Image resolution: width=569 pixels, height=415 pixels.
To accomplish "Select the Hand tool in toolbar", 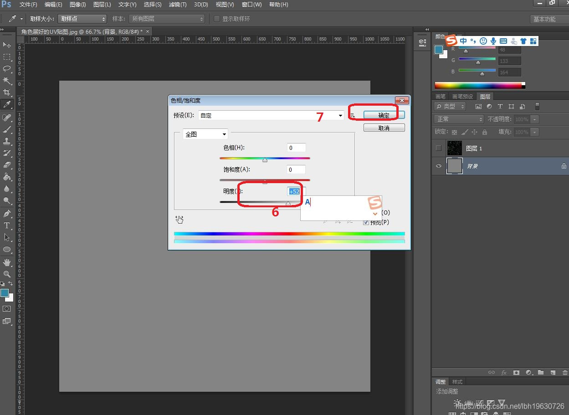I will pyautogui.click(x=7, y=262).
